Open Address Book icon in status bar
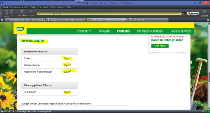 pyautogui.click(x=13, y=111)
